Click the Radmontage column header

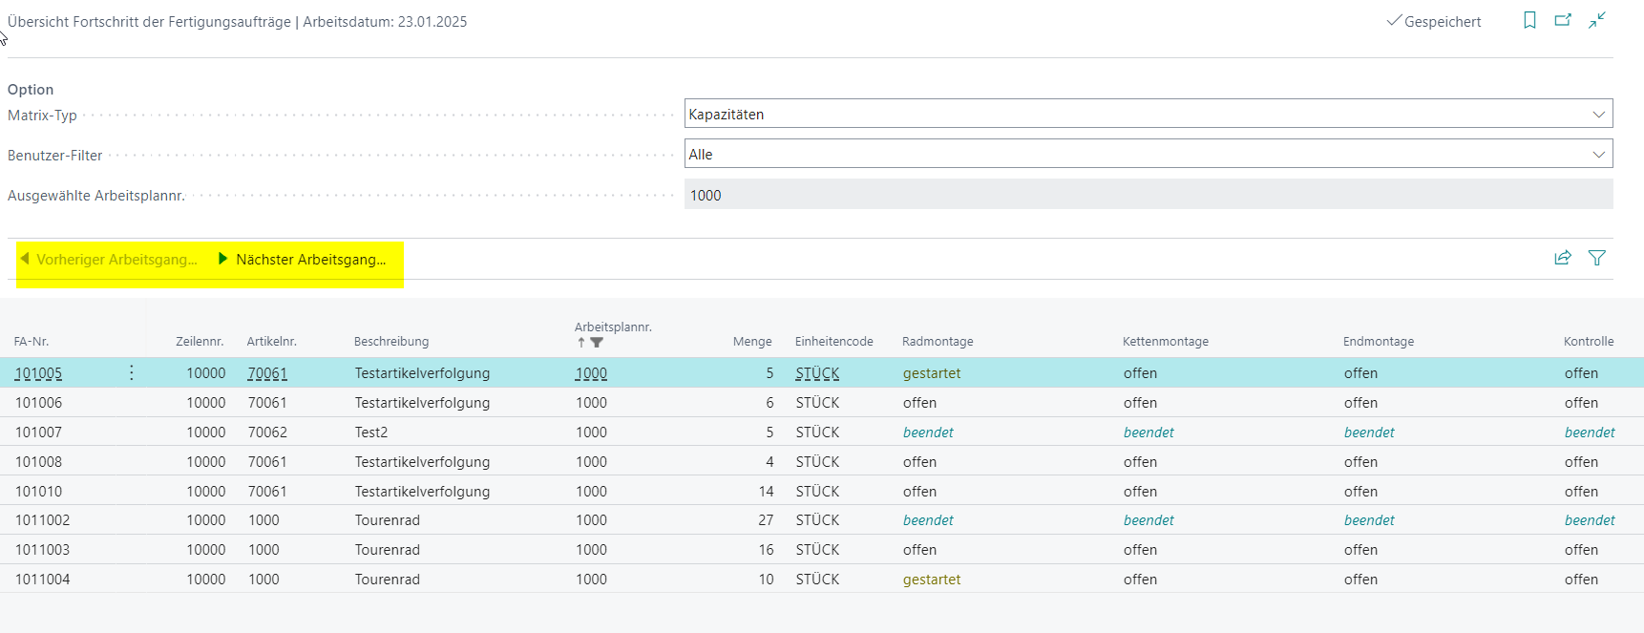pos(938,341)
